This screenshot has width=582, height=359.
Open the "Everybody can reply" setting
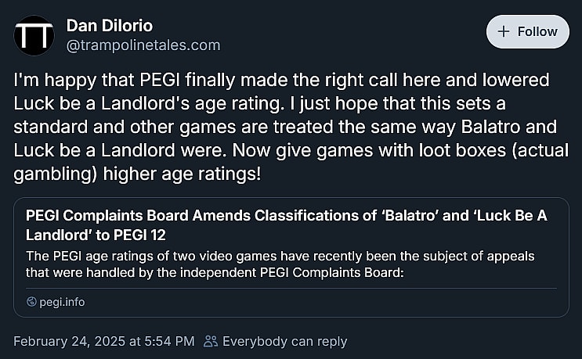[284, 341]
